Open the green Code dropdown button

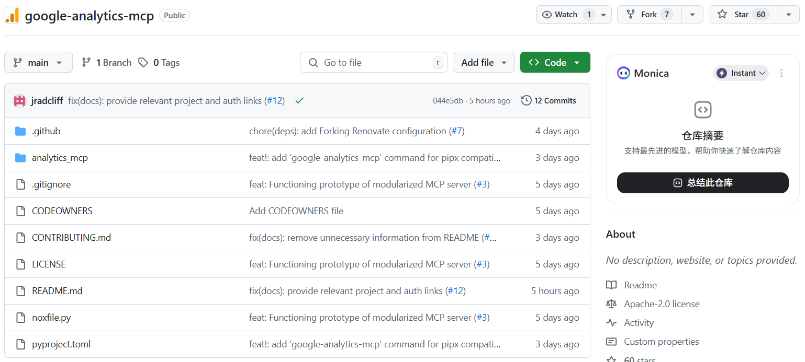point(555,63)
